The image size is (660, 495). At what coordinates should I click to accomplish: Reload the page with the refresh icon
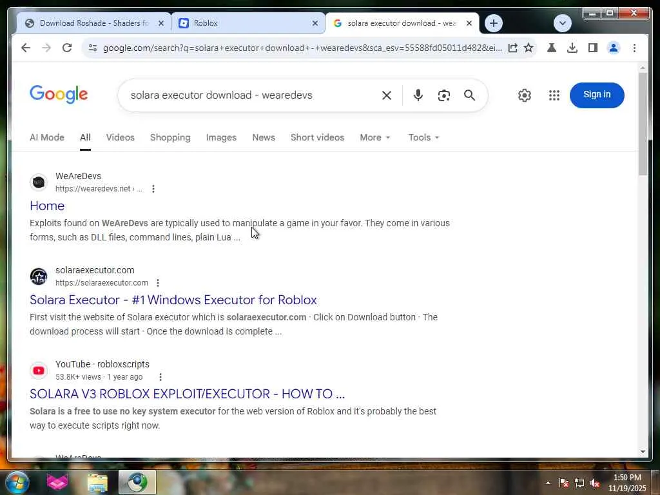click(x=67, y=48)
